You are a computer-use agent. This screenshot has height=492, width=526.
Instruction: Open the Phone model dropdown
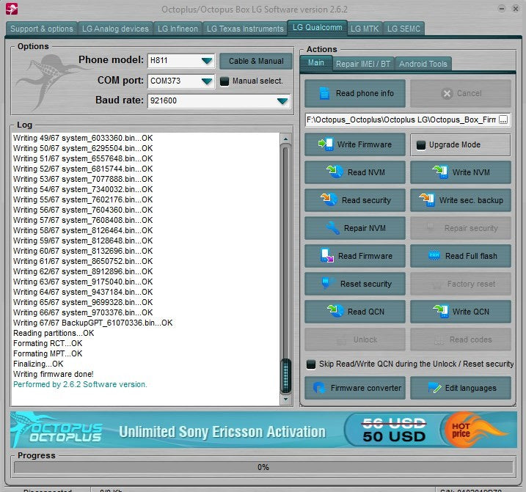206,61
